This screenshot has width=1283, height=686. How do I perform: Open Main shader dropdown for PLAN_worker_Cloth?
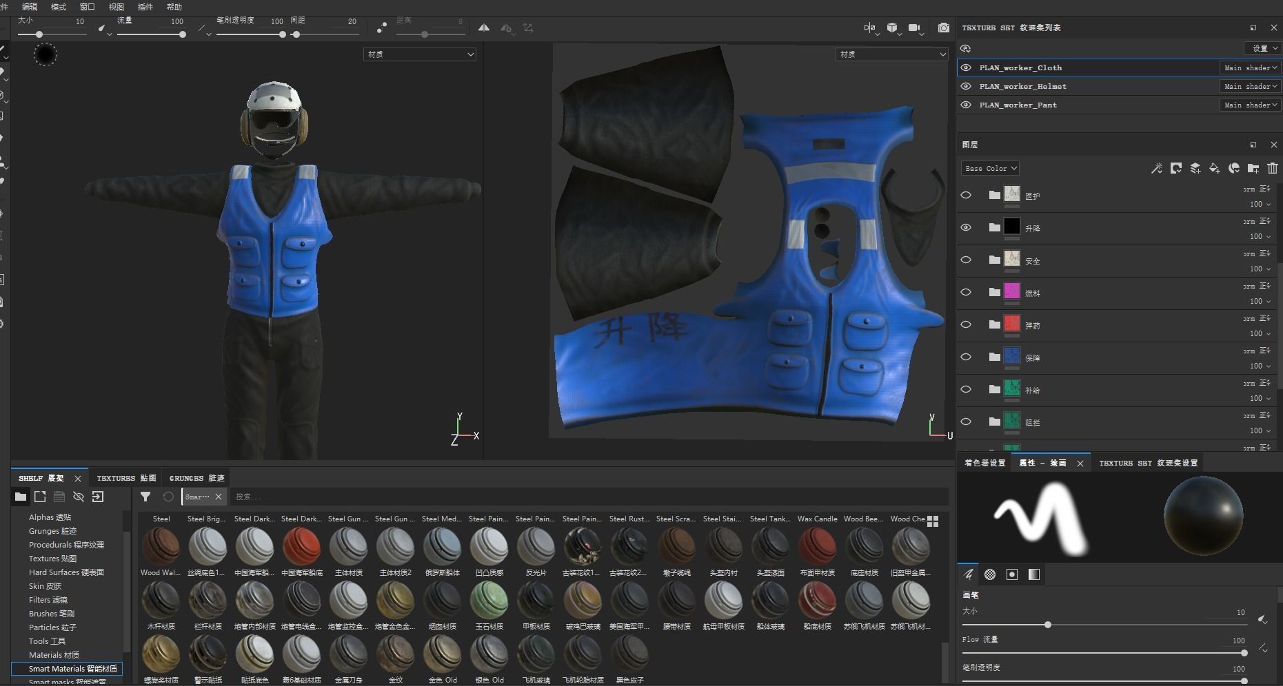[x=1251, y=67]
